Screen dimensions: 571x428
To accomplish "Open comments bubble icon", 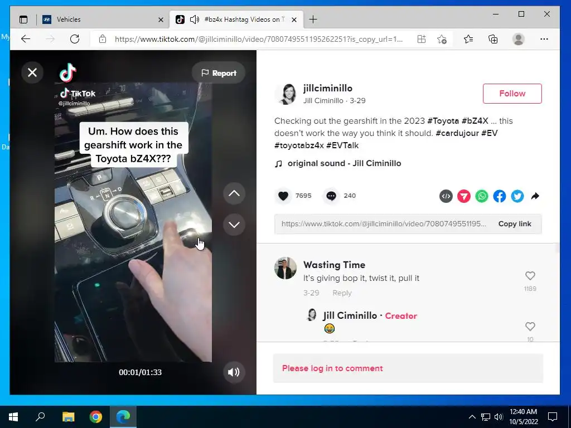I will tap(331, 196).
